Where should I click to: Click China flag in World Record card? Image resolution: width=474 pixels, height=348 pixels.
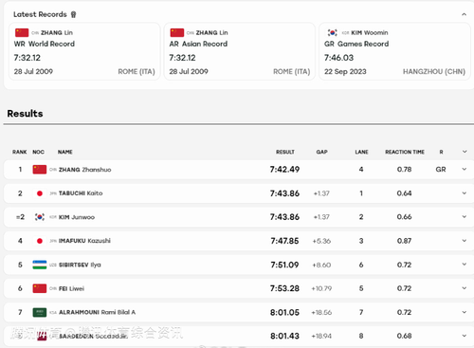pyautogui.click(x=22, y=32)
